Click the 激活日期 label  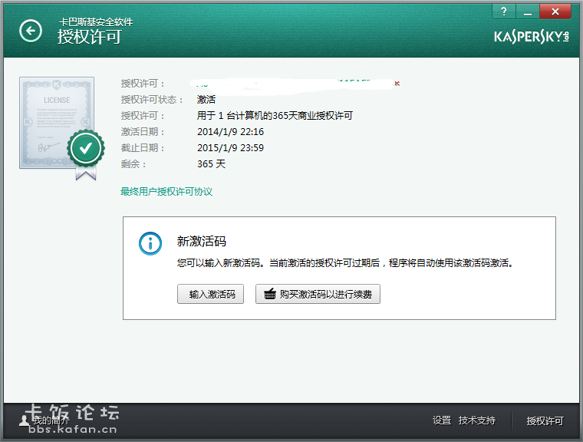point(143,132)
